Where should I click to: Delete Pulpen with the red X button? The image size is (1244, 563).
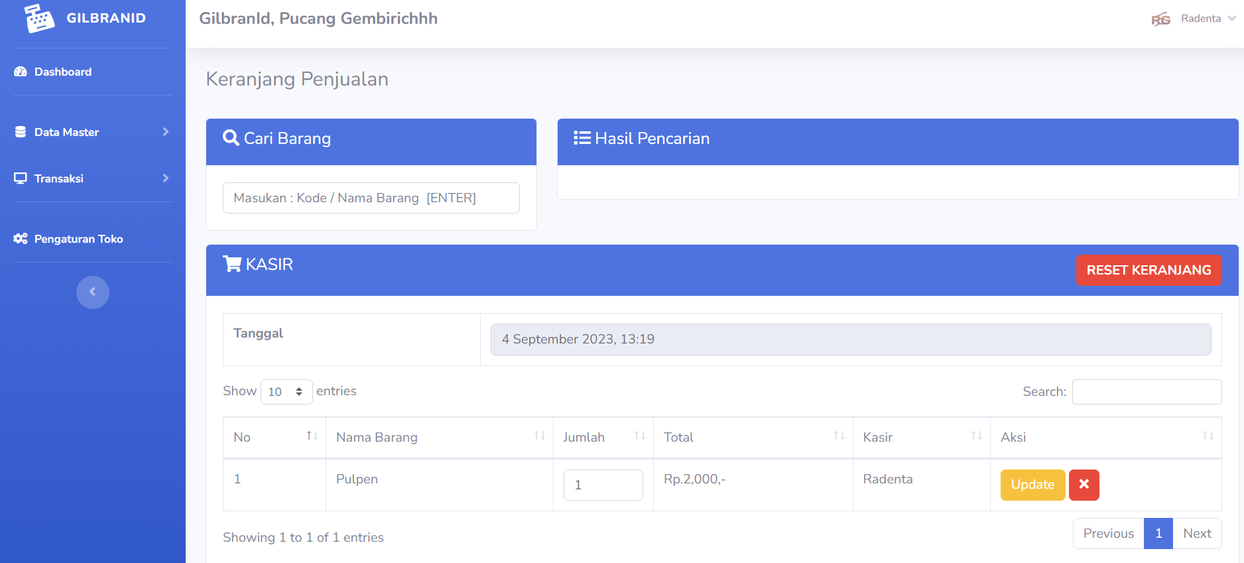coord(1084,485)
